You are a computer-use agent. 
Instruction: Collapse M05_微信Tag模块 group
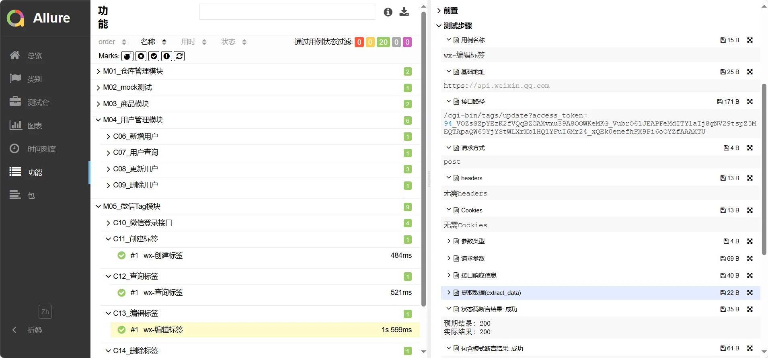[x=256, y=206]
